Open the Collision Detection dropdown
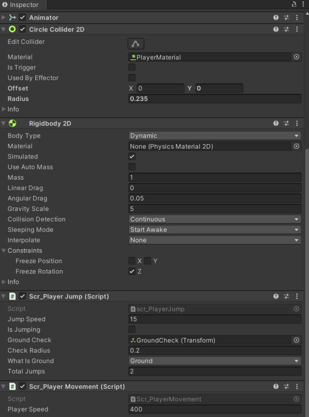The width and height of the screenshot is (309, 417). pos(215,219)
